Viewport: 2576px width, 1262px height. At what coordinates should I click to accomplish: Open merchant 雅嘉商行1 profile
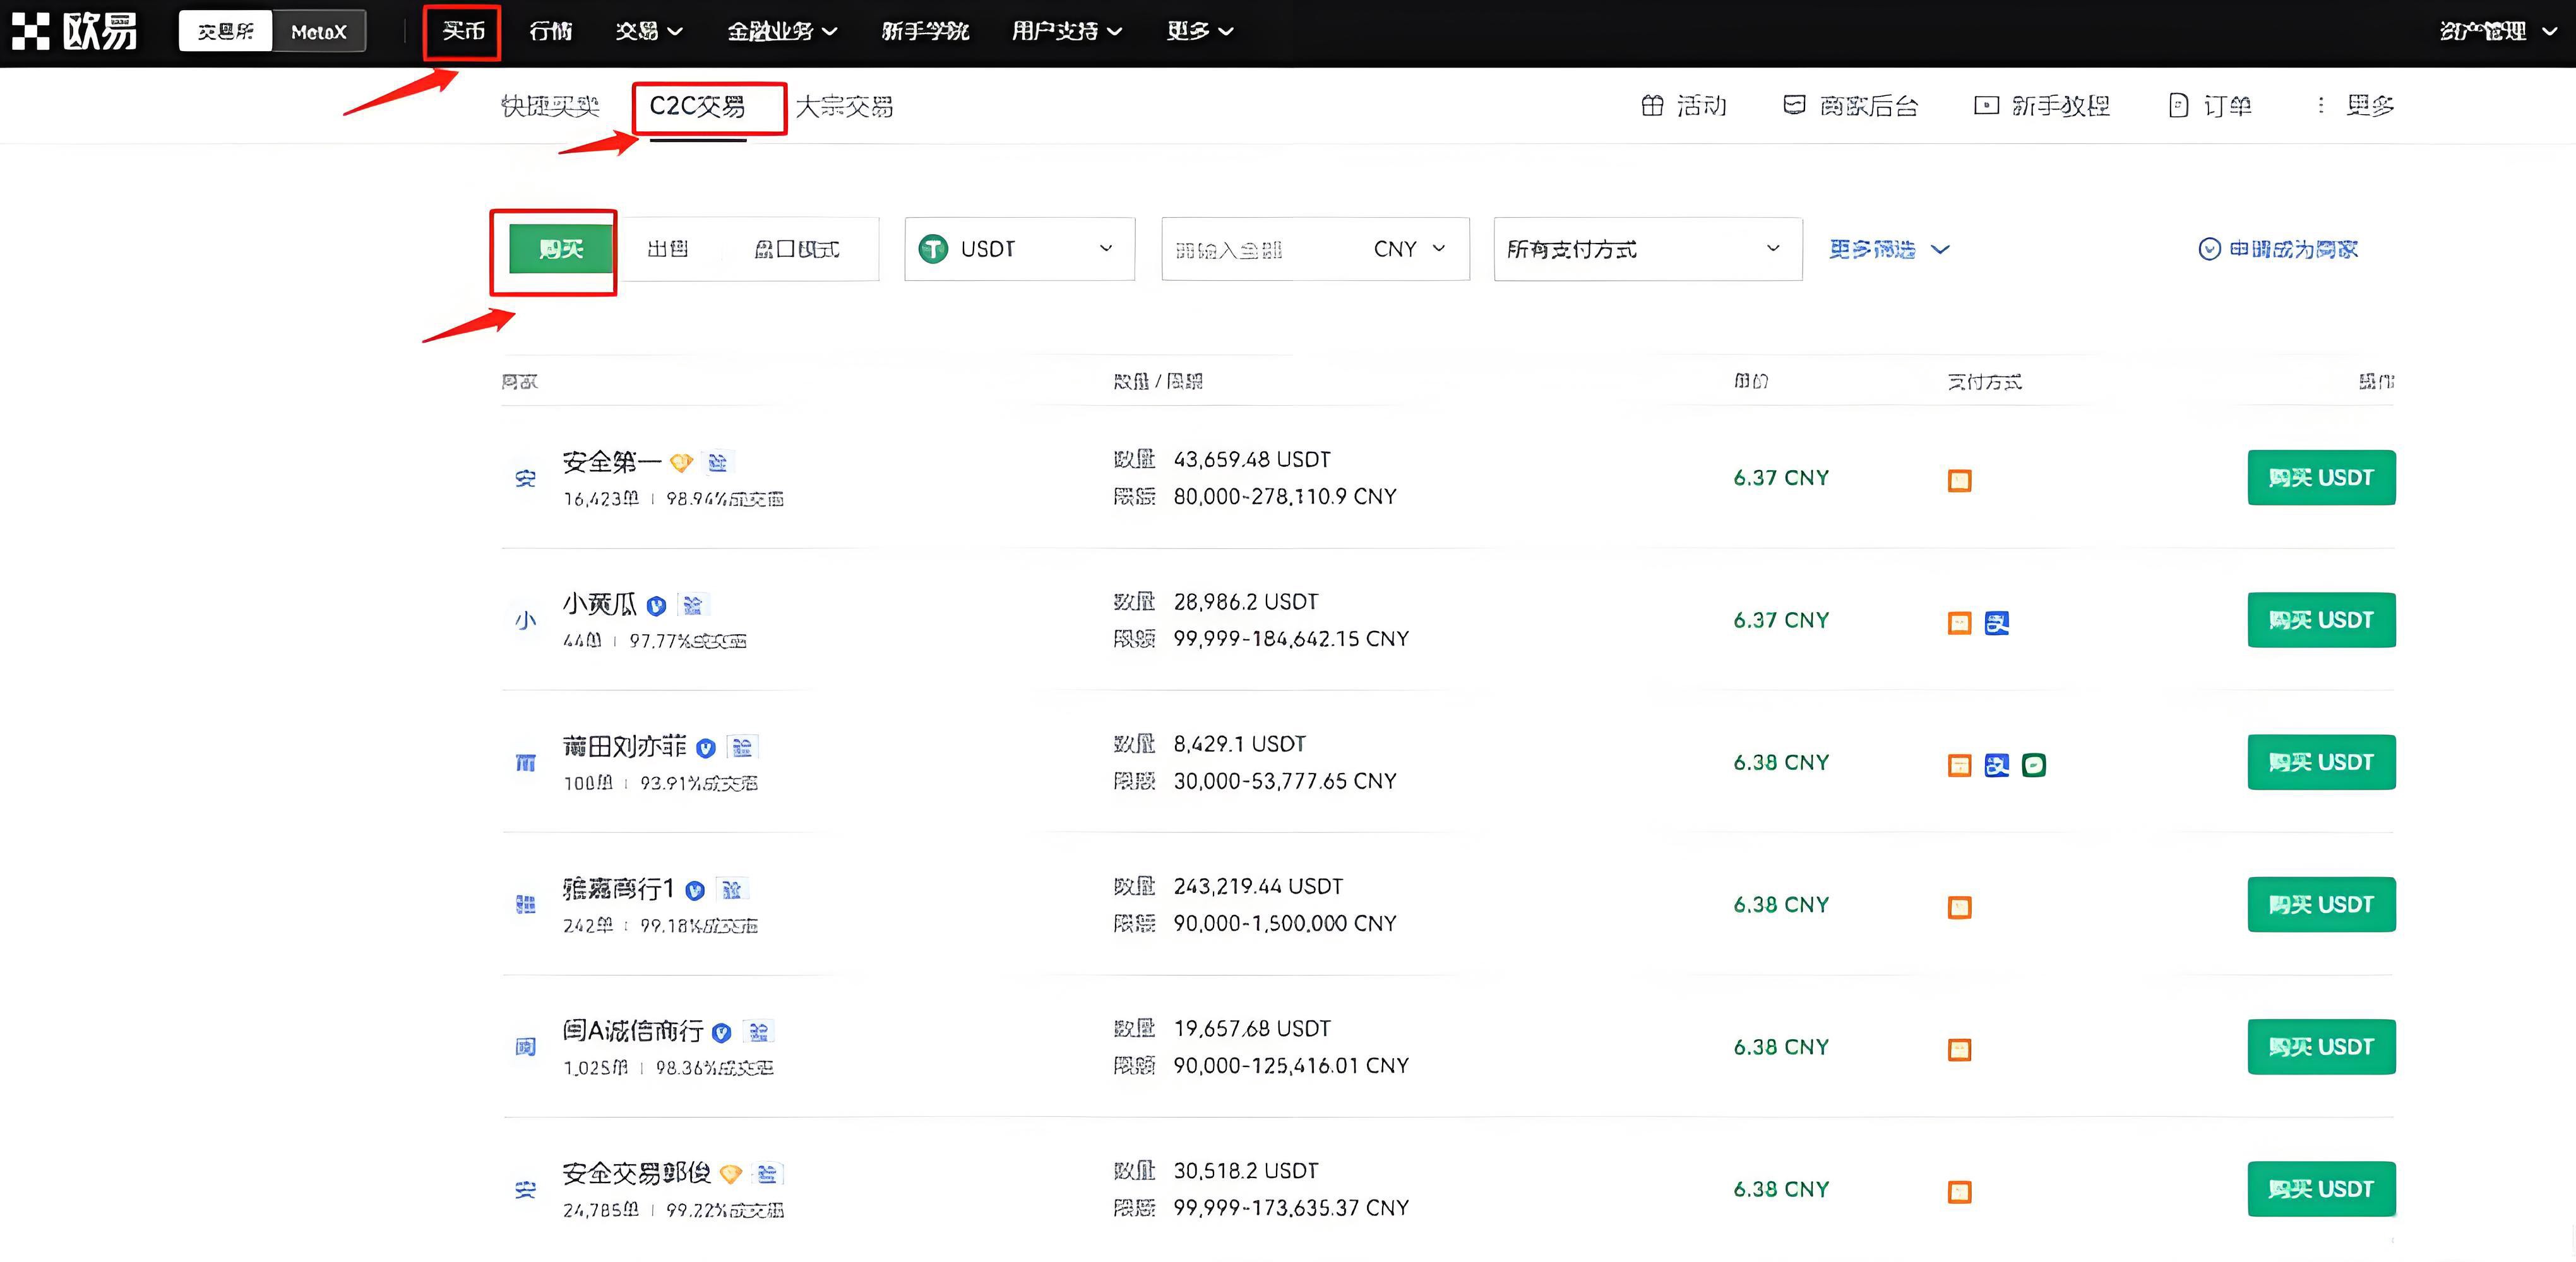click(618, 888)
